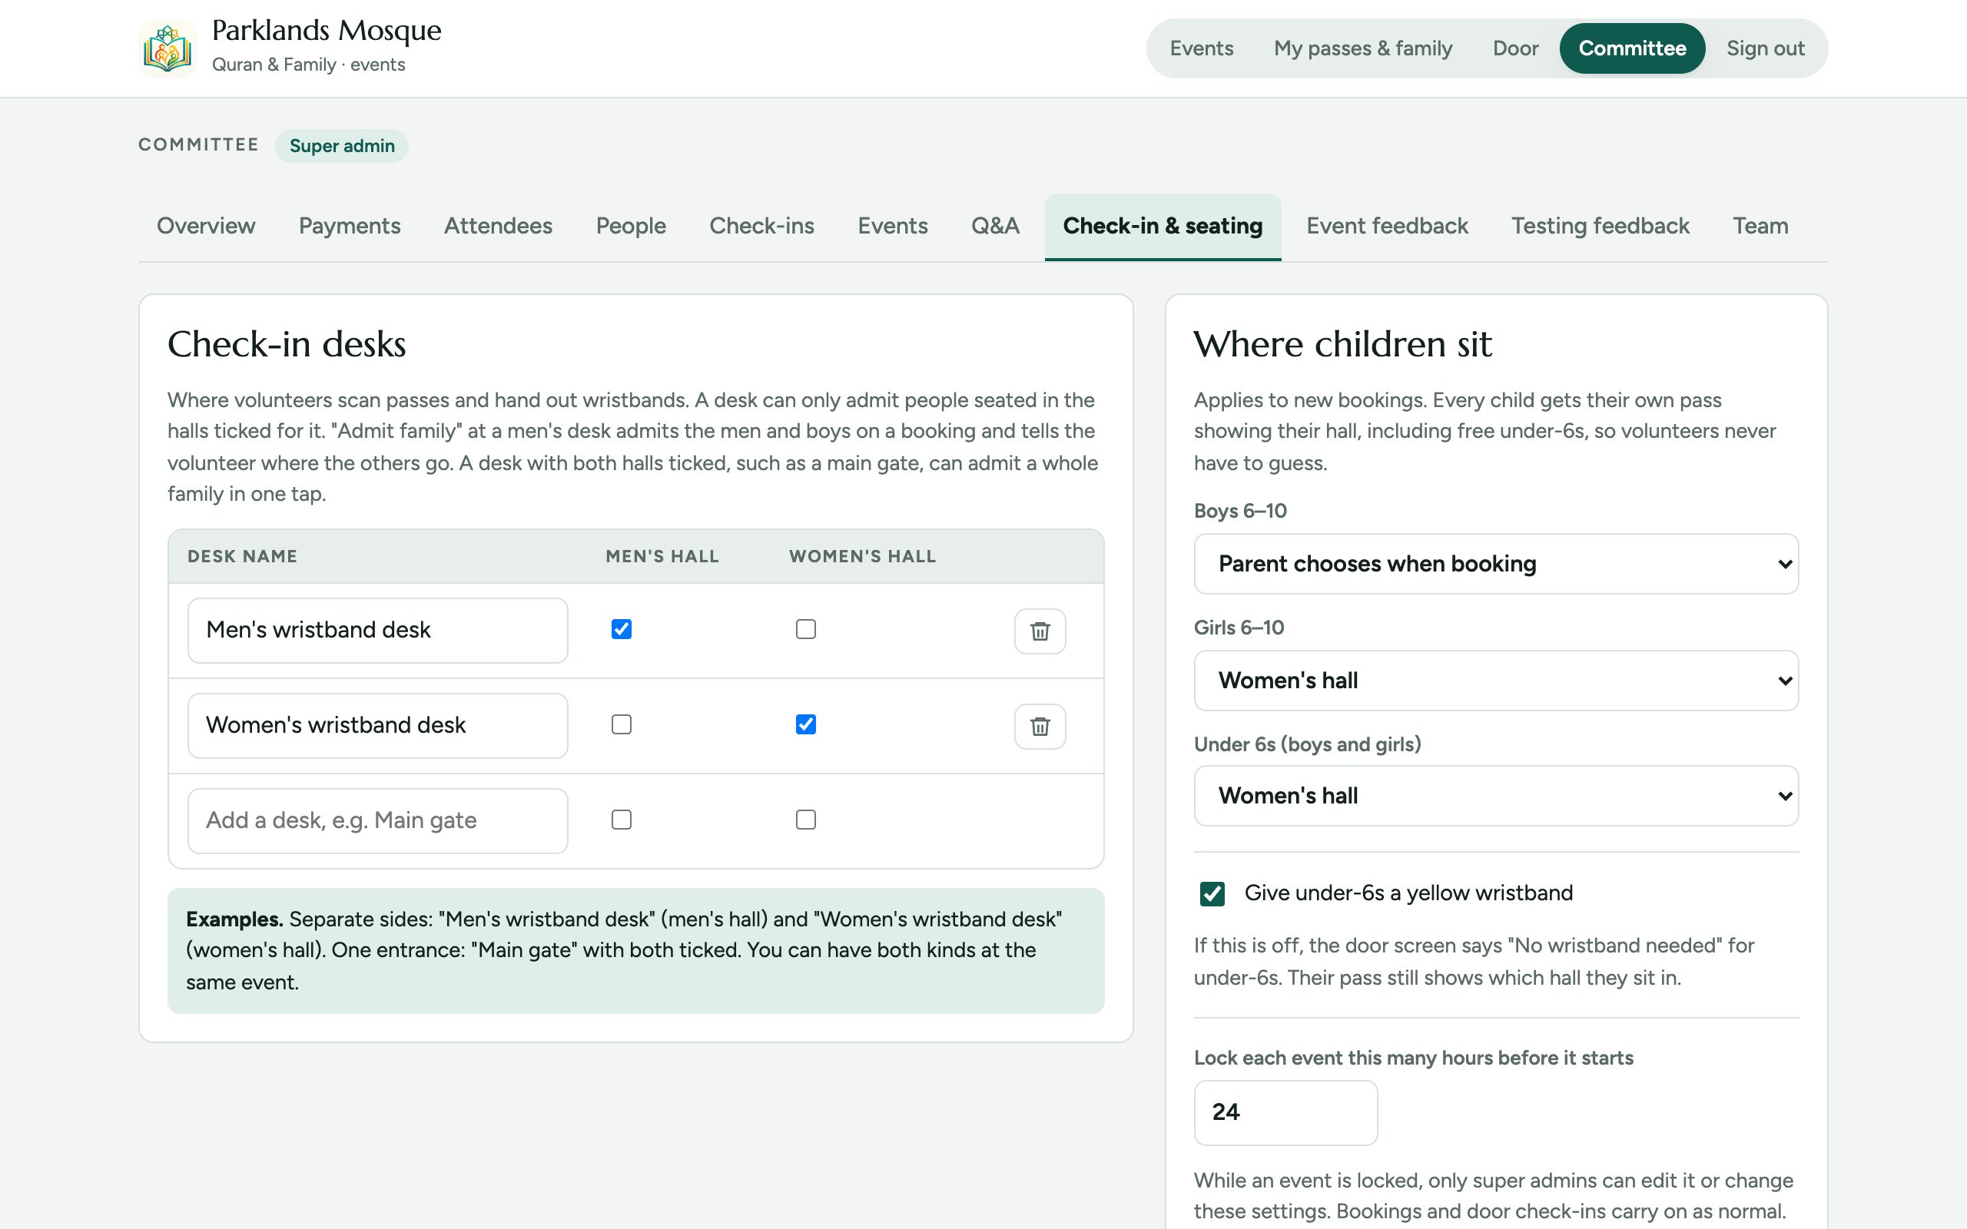1967x1229 pixels.
Task: Open the Door navigation link
Action: point(1515,48)
